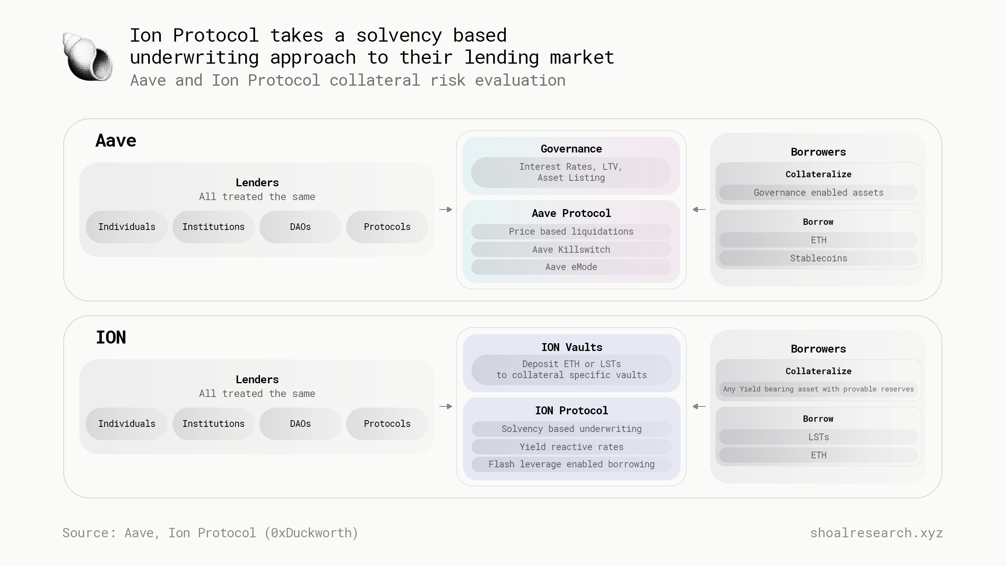The image size is (1006, 566).
Task: Click the Aave Killswitch item
Action: (571, 250)
